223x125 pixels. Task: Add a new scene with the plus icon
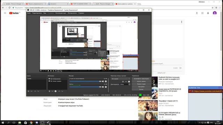pos(29,91)
